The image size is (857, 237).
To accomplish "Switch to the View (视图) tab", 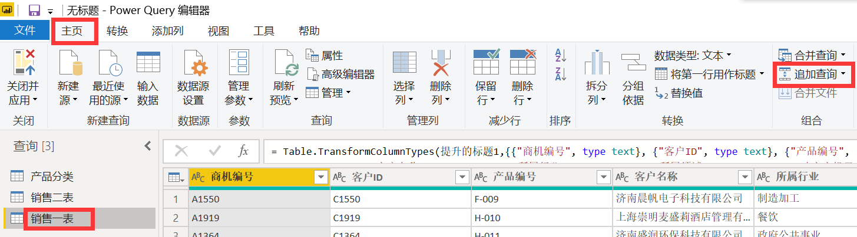I will click(x=219, y=31).
